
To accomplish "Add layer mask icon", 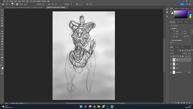I will click(179, 103).
